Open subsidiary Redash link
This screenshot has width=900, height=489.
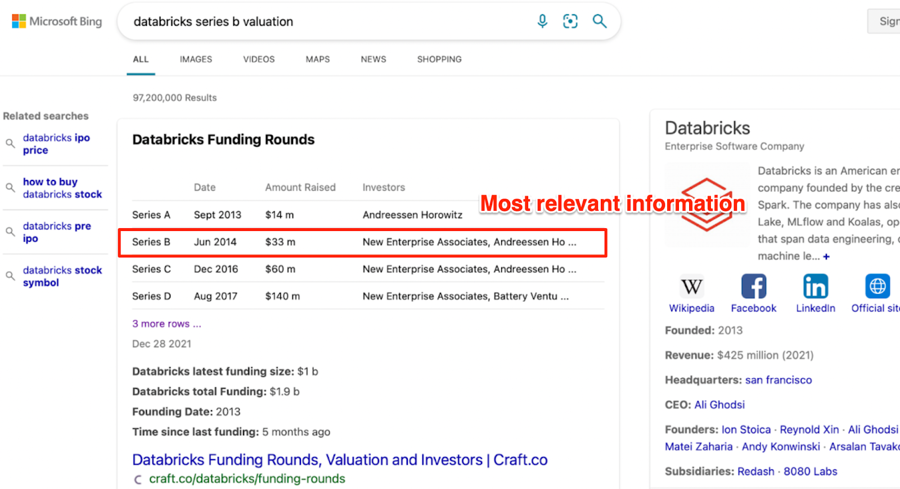tap(756, 472)
